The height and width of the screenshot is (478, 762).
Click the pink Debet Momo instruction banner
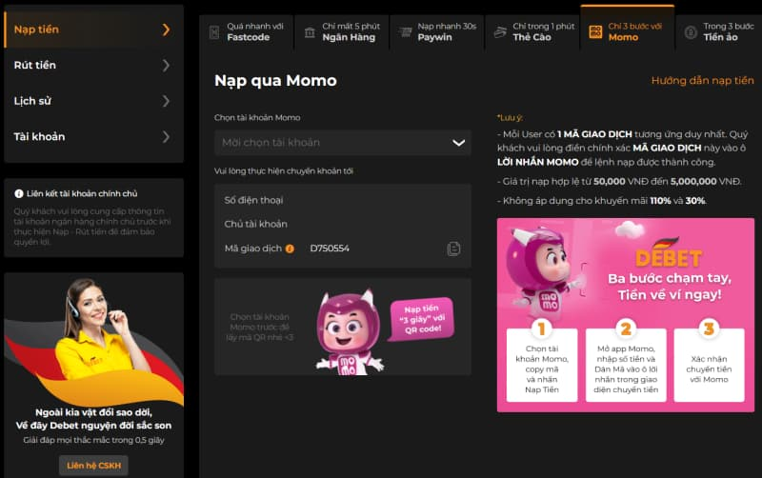coord(626,315)
